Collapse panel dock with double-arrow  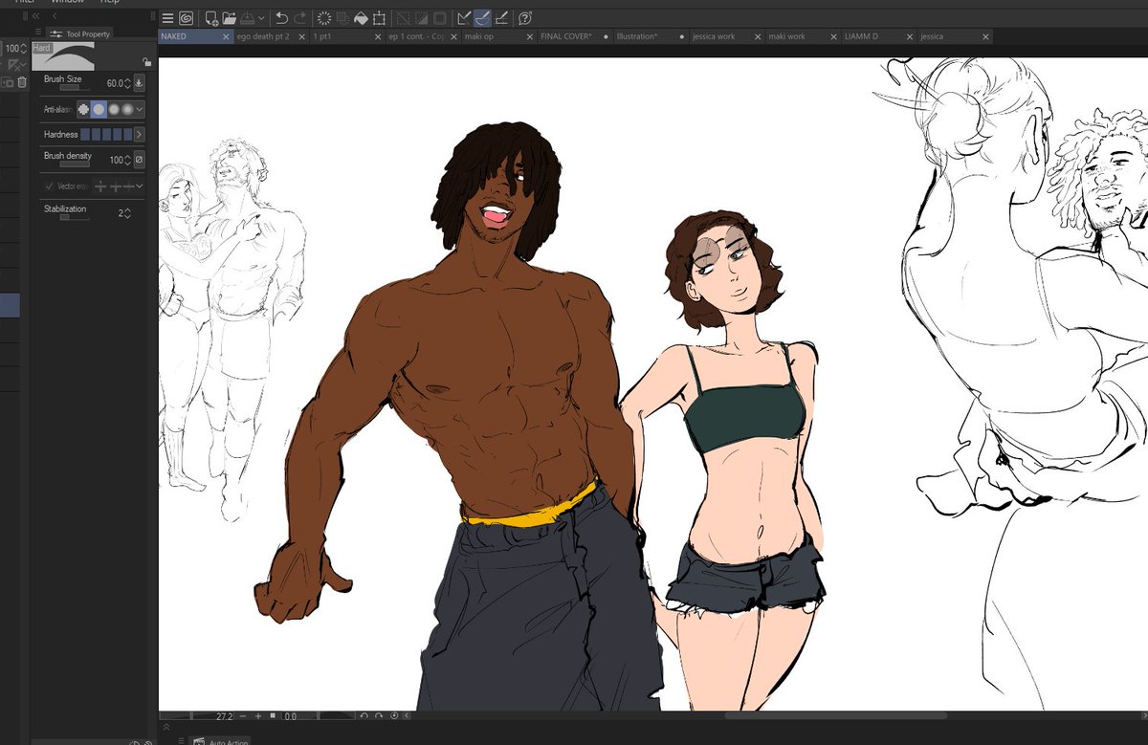pyautogui.click(x=35, y=16)
